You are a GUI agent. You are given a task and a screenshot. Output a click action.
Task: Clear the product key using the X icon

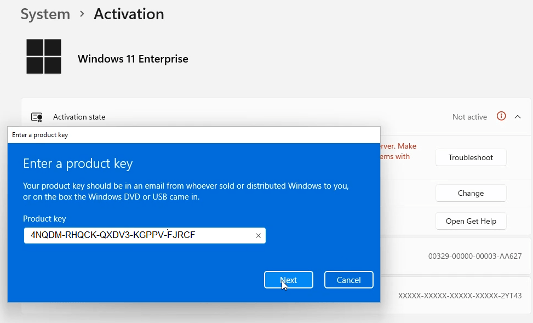pyautogui.click(x=258, y=235)
